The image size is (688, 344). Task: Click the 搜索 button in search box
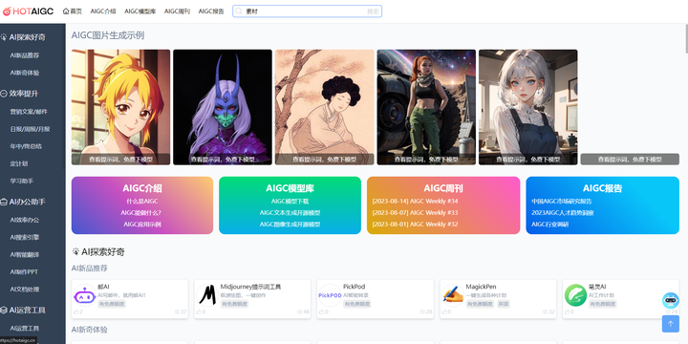[373, 11]
